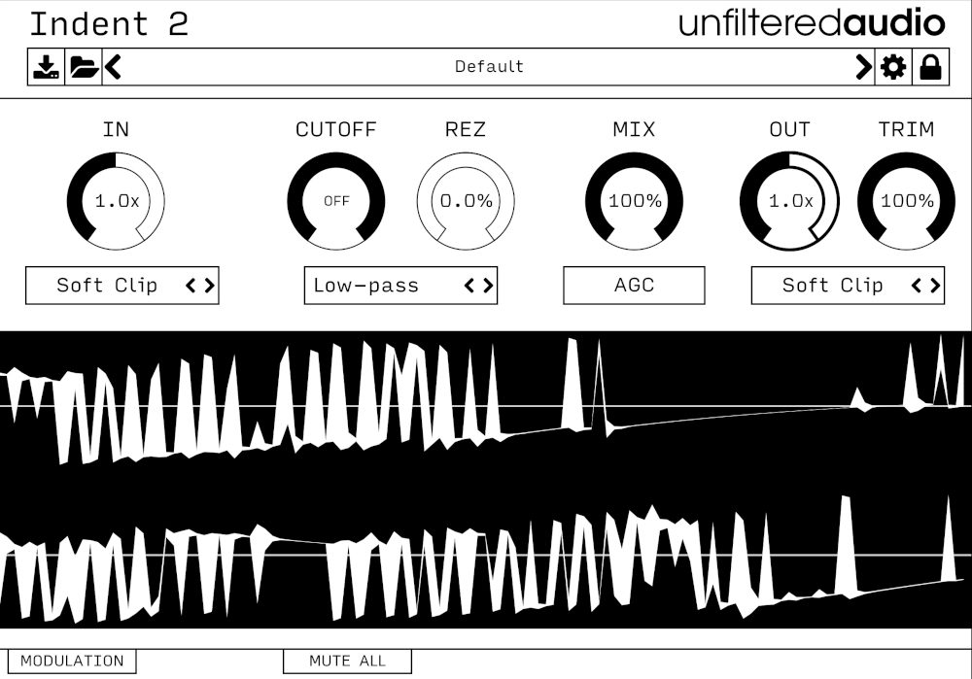Select the IN gain knob

117,200
